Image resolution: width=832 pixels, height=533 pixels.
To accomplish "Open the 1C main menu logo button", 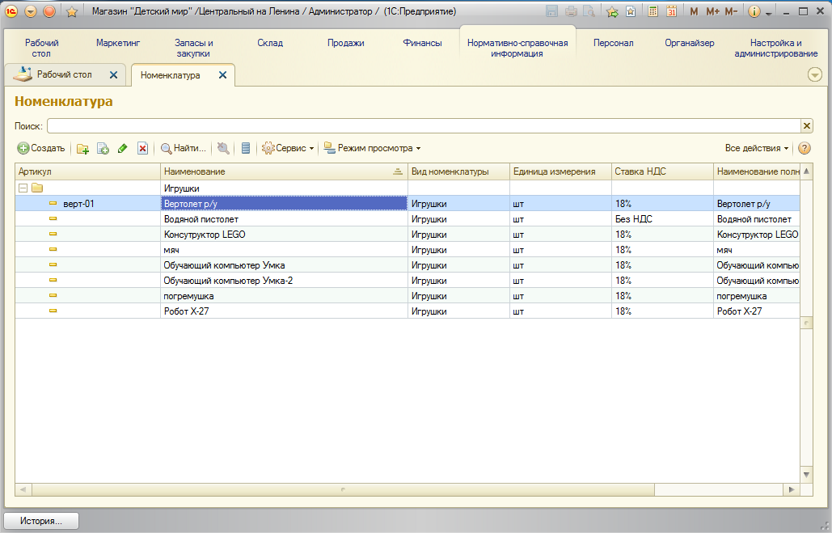I will coord(11,11).
